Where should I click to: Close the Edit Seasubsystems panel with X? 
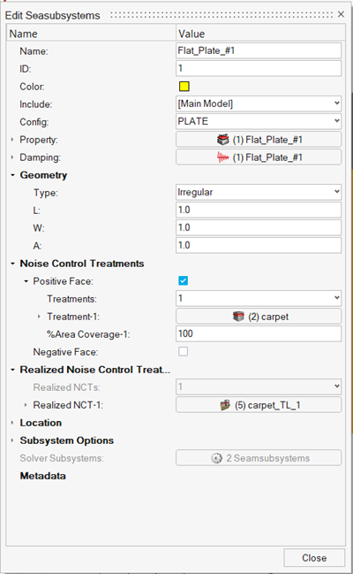point(341,14)
